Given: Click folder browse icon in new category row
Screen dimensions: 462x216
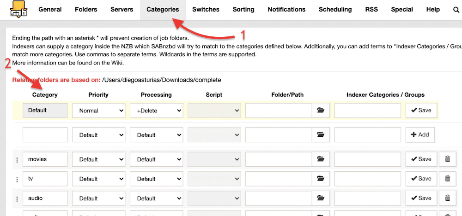Looking at the screenshot, I should click(x=321, y=135).
